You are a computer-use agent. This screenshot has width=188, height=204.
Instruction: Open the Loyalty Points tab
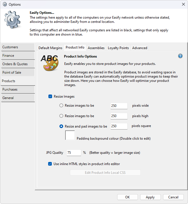pyautogui.click(x=118, y=48)
